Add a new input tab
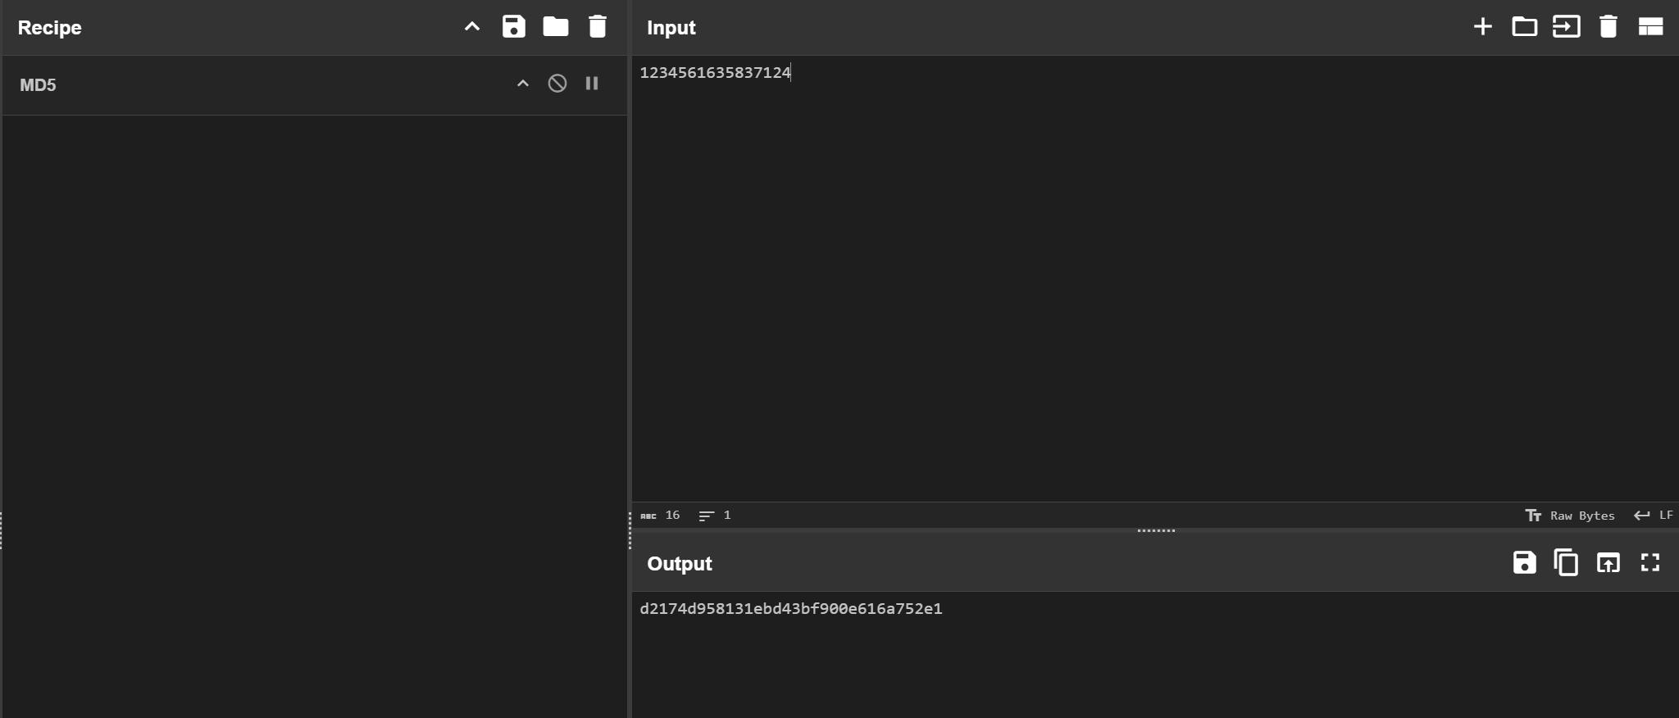1679x718 pixels. click(x=1482, y=26)
